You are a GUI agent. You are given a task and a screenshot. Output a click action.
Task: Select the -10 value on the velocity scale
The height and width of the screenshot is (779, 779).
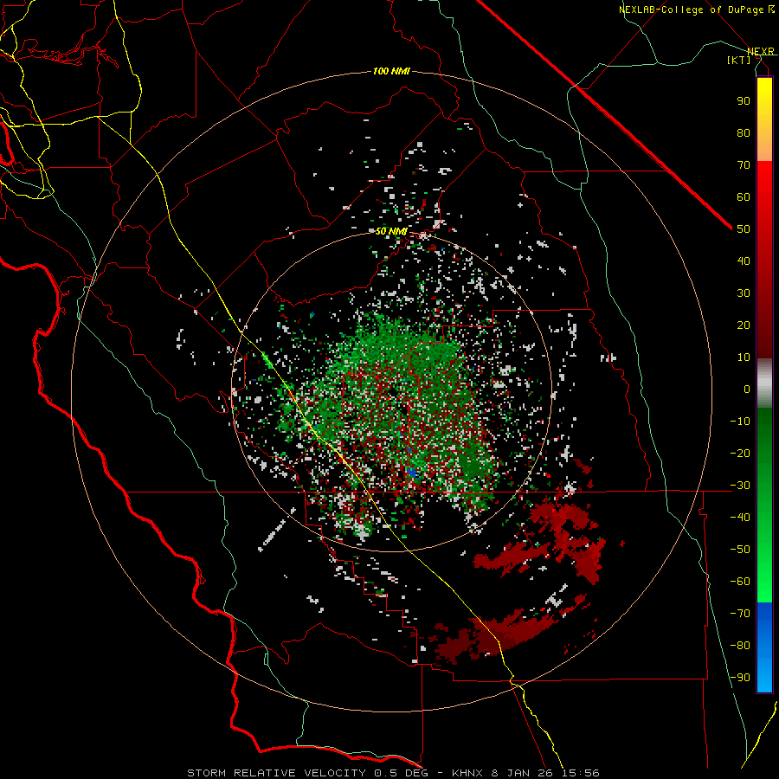coord(740,422)
